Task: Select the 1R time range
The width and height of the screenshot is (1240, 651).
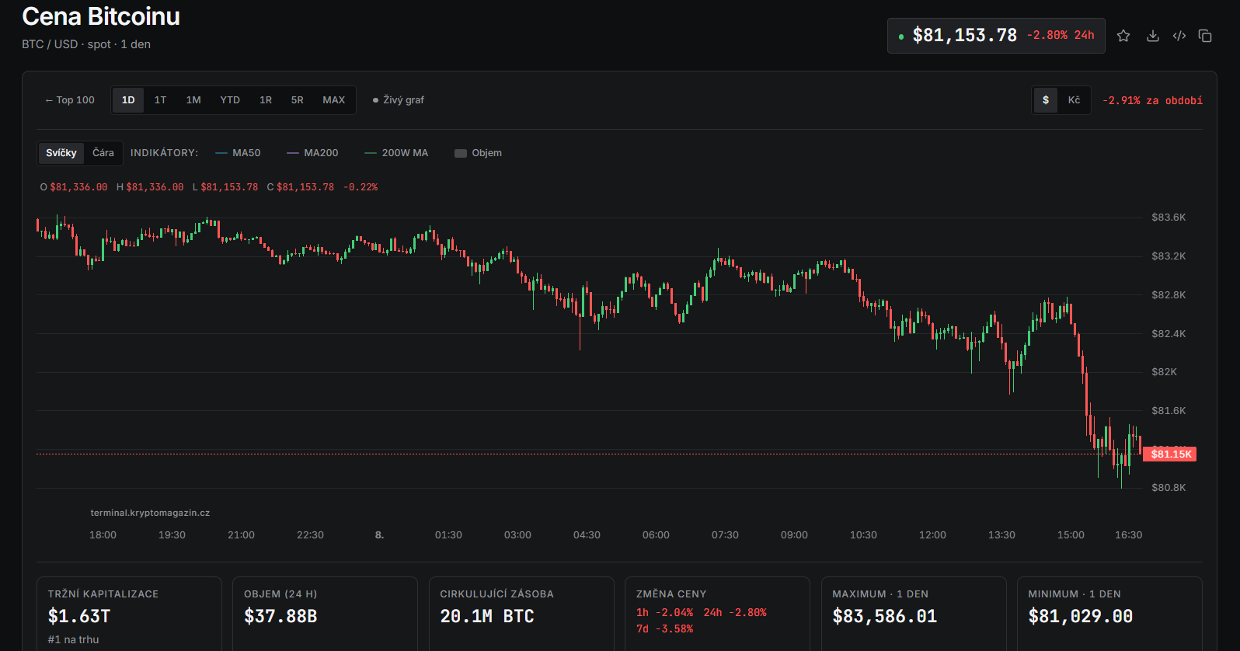Action: pyautogui.click(x=266, y=100)
